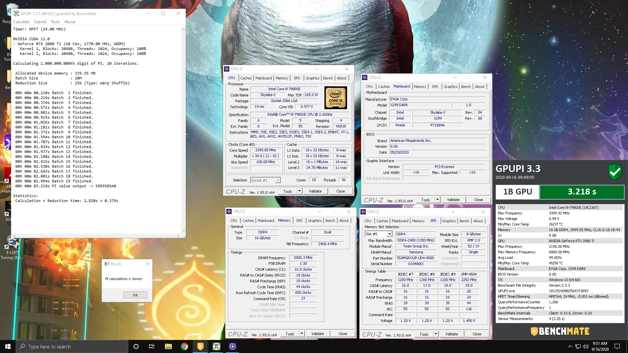Show hidden system tray icons
The width and height of the screenshot is (628, 353).
[570, 346]
